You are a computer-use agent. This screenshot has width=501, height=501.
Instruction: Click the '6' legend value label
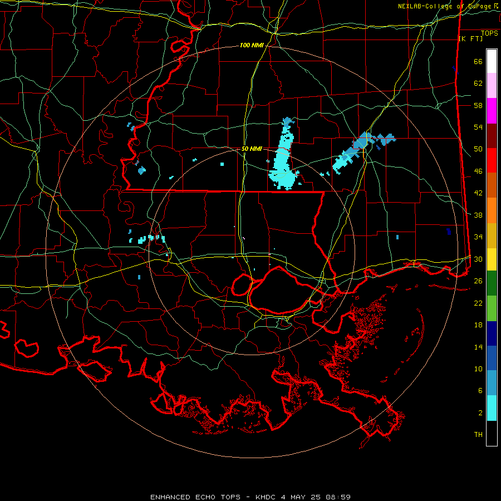click(x=480, y=391)
